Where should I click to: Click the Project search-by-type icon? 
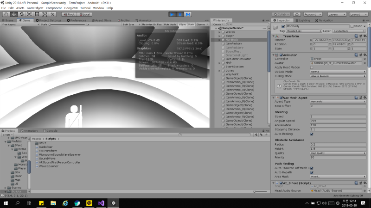[256, 135]
